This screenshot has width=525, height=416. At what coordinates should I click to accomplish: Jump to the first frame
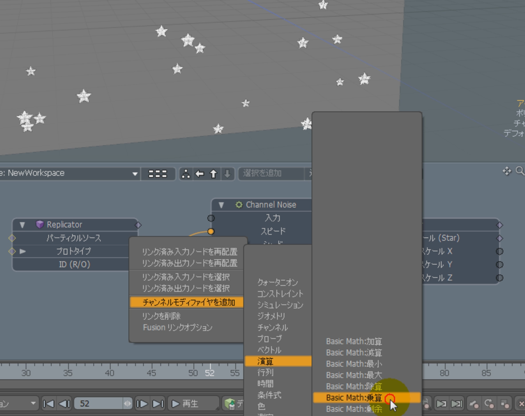pos(49,404)
